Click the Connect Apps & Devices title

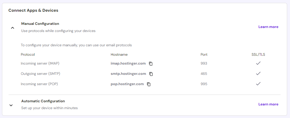point(33,10)
